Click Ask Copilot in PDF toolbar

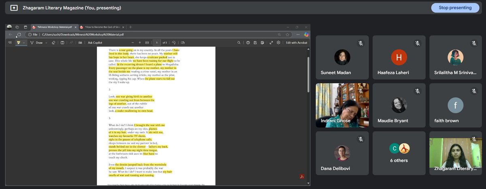pos(95,42)
